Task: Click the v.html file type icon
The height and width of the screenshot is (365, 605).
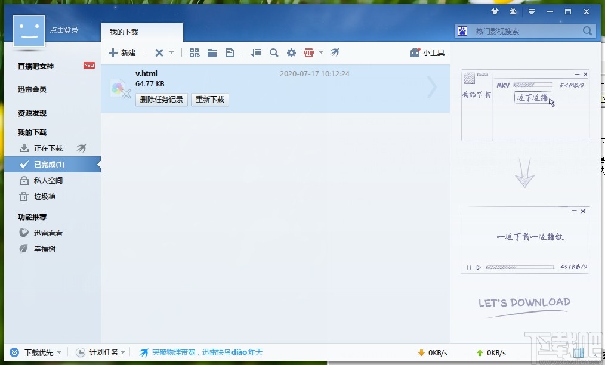Action: point(120,89)
